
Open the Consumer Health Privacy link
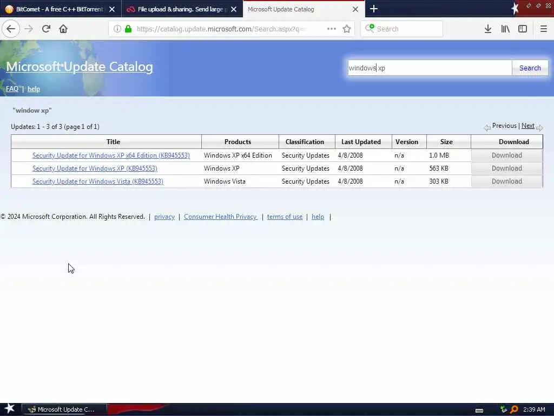coord(221,217)
